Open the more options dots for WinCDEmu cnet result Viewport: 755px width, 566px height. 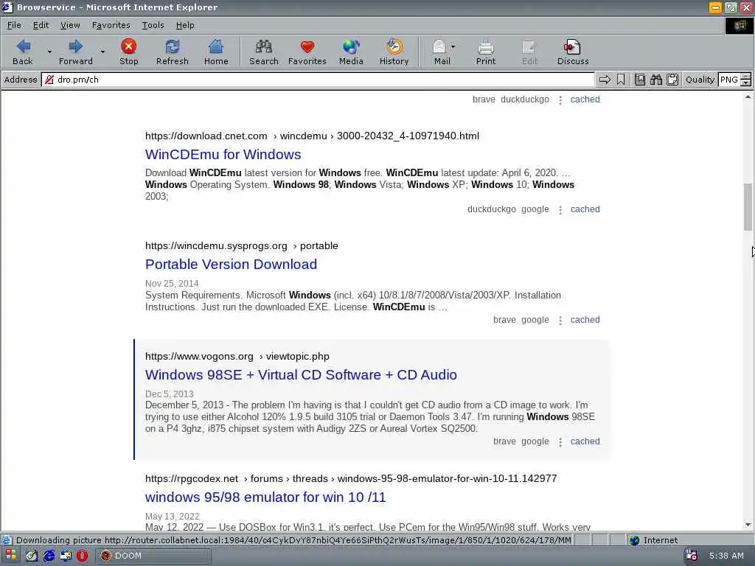560,210
